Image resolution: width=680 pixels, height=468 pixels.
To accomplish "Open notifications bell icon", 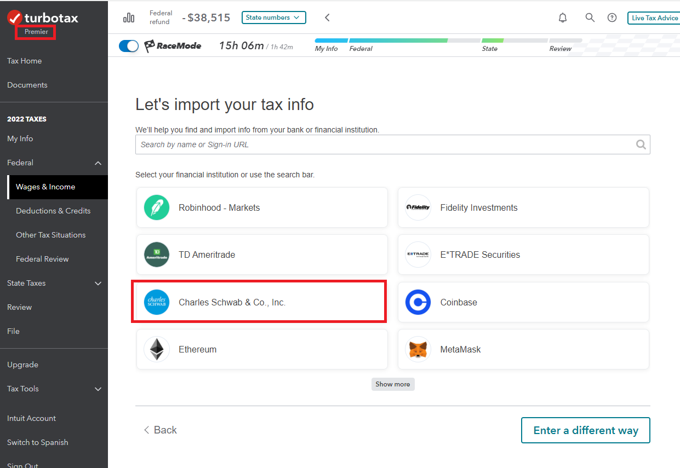I will [563, 18].
